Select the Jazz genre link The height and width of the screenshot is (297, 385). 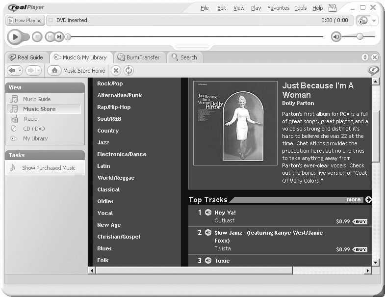103,142
